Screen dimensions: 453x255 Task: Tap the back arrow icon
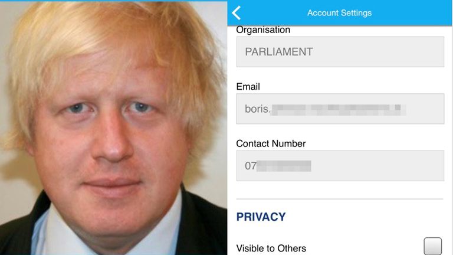[236, 13]
